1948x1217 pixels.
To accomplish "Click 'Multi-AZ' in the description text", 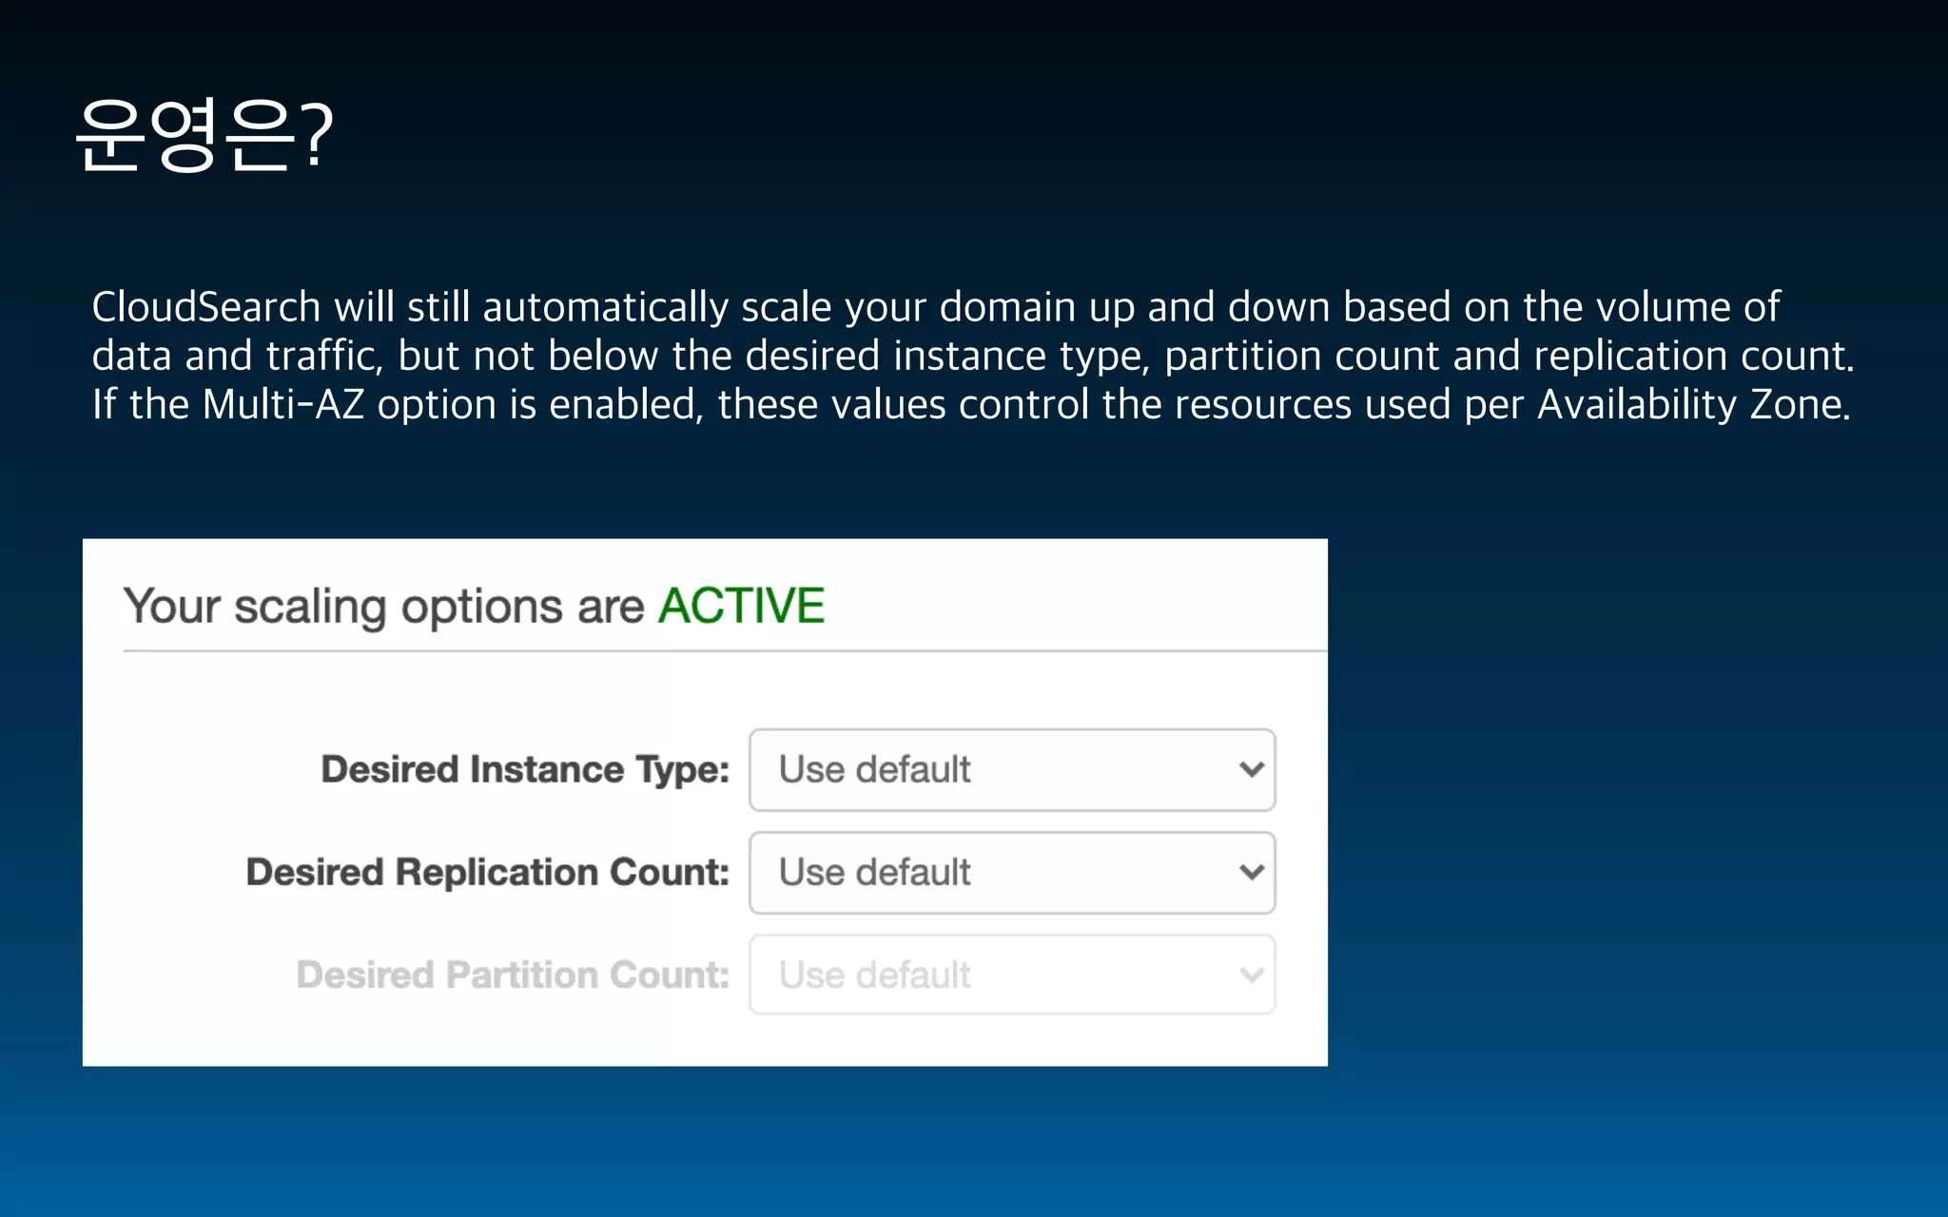I will 283,405.
